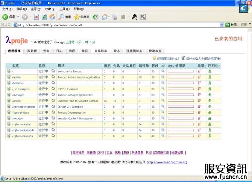
Task: Switch to the 连接器状态 tab
Action: tap(134, 51)
